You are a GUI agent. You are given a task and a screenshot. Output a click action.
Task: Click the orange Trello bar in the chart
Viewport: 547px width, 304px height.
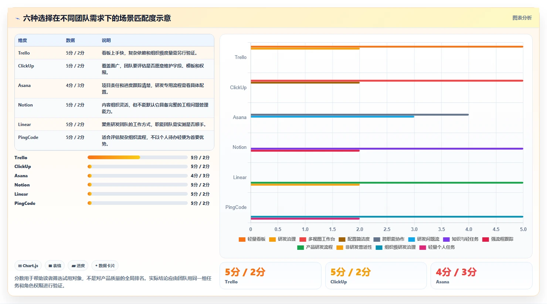tap(387, 46)
